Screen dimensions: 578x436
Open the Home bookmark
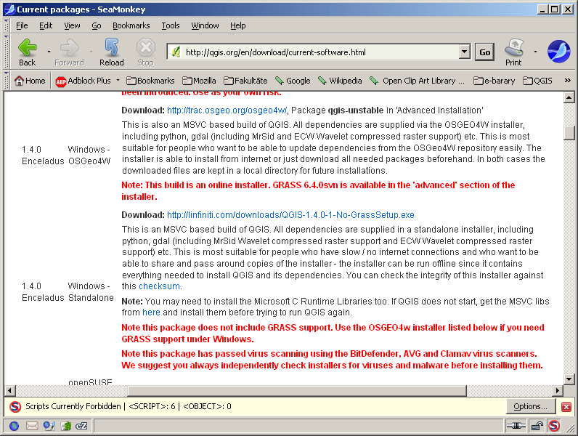click(30, 81)
